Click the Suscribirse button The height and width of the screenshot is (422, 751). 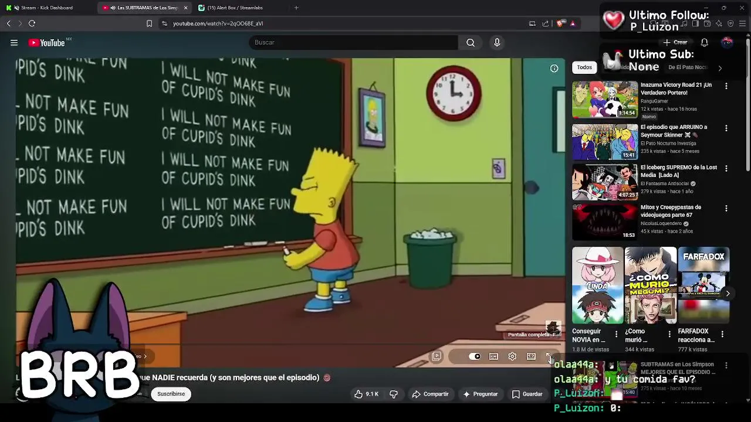[171, 394]
